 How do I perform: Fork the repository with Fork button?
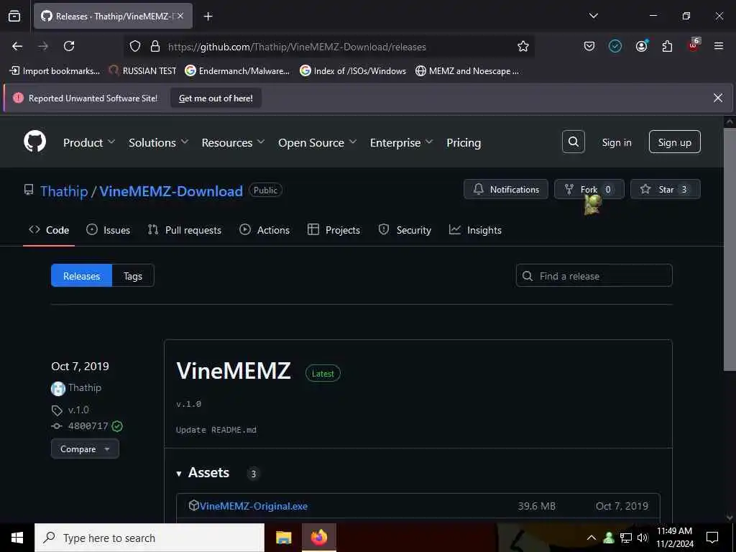point(589,189)
